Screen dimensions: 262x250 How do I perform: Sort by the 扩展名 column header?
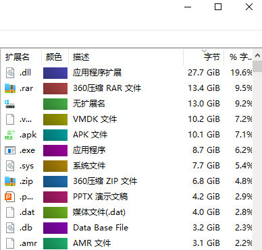click(21, 57)
